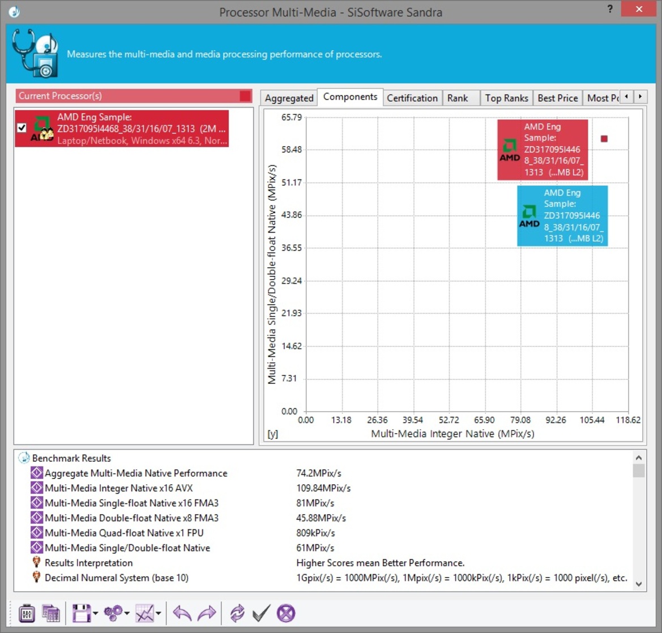This screenshot has height=633, width=662.
Task: Click the icon beside Multi-Media Single-float Native x16 FMA3
Action: 37,503
